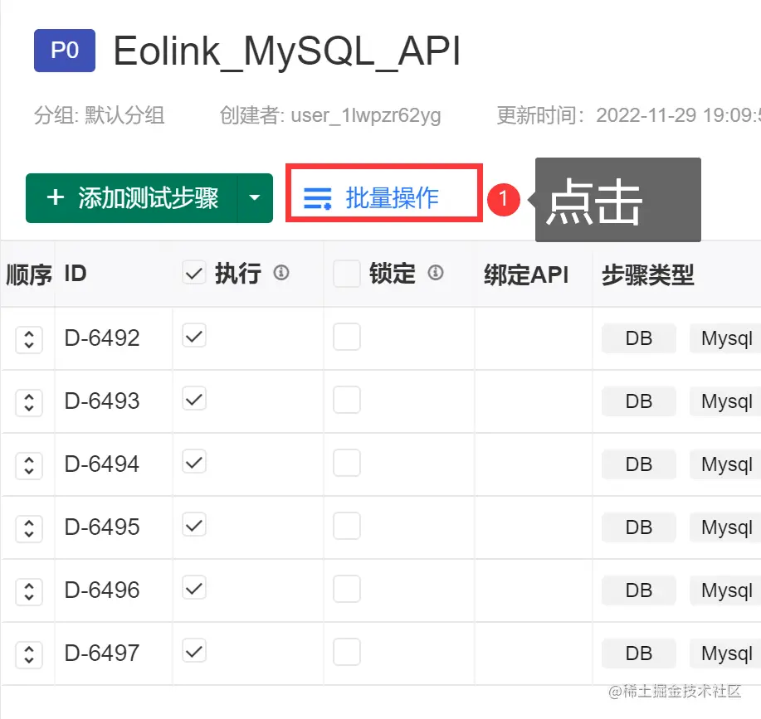Click the 步骤类型 column header
This screenshot has height=719, width=761.
[x=648, y=274]
